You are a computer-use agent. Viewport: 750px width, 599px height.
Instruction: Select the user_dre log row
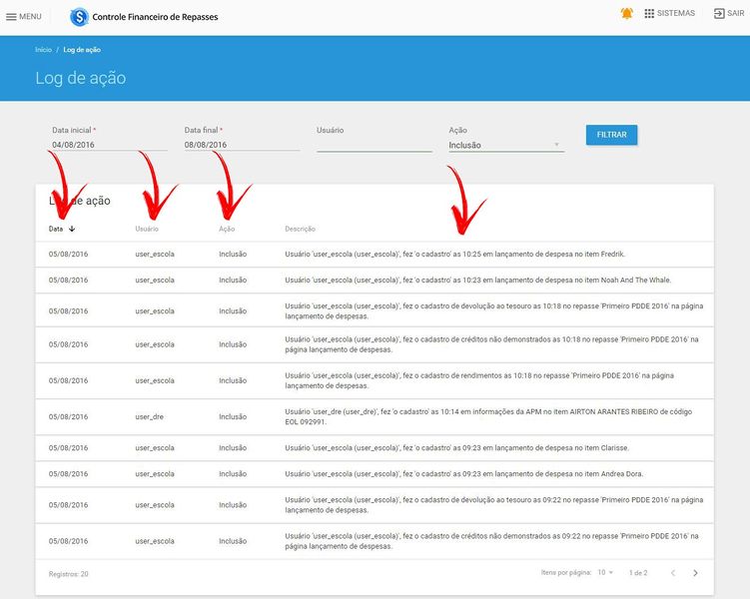375,417
